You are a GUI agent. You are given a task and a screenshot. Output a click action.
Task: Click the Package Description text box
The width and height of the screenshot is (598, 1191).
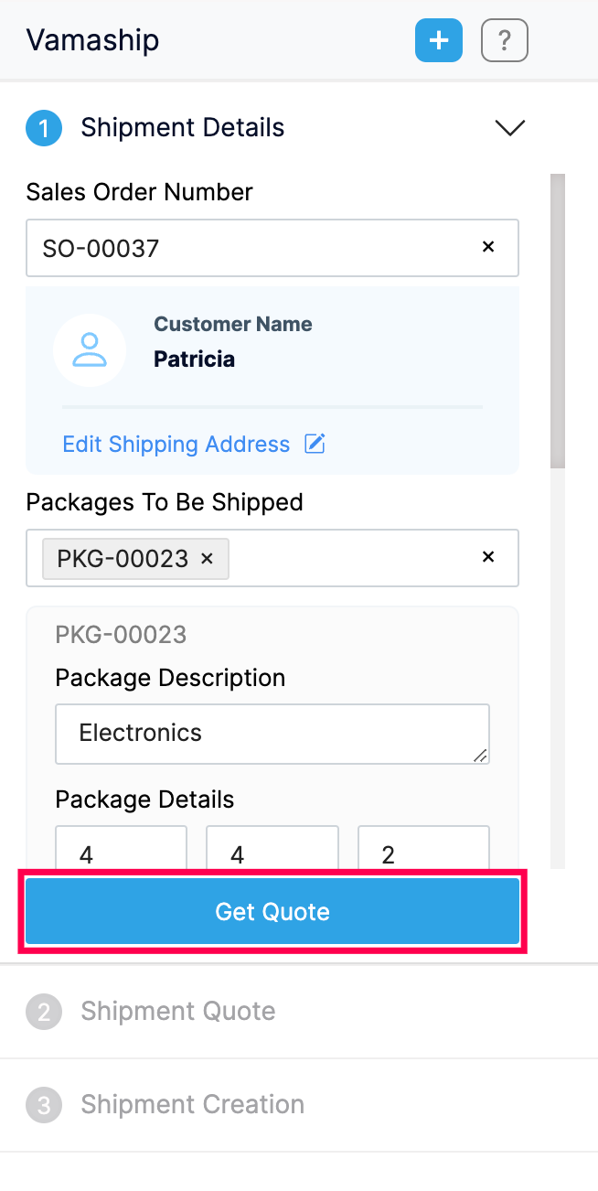[x=272, y=734]
